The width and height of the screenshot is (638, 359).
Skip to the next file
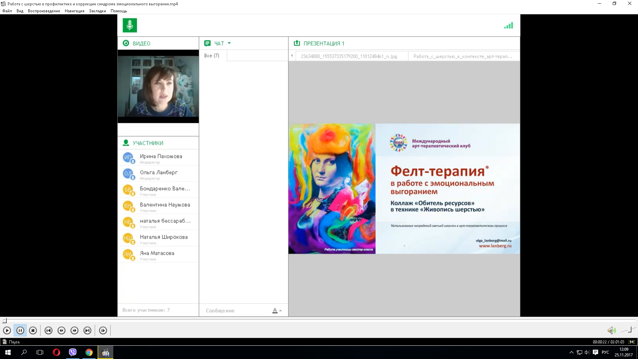click(87, 330)
